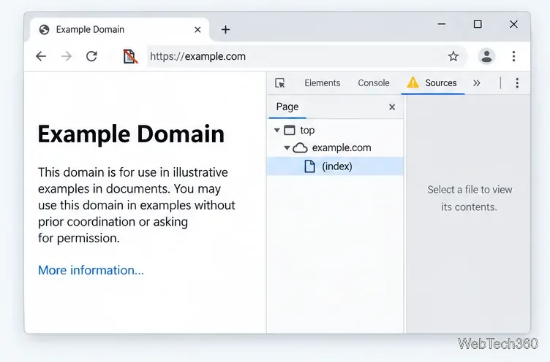Image resolution: width=550 pixels, height=362 pixels.
Task: Select the Example Domain browser tab
Action: pyautogui.click(x=120, y=30)
